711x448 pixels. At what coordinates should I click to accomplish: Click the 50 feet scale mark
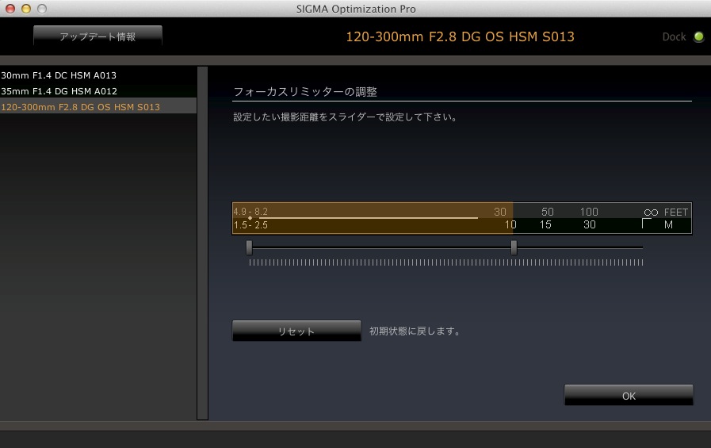tap(547, 212)
